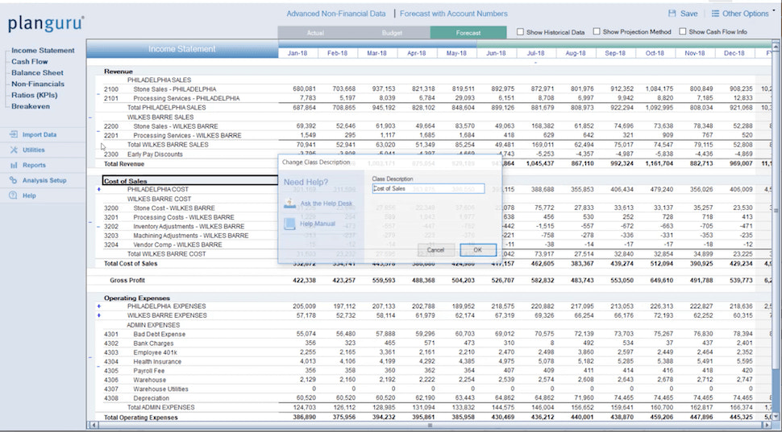Viewport: 782px width, 432px height.
Task: Open Utilities via its wrench icon
Action: pyautogui.click(x=14, y=150)
